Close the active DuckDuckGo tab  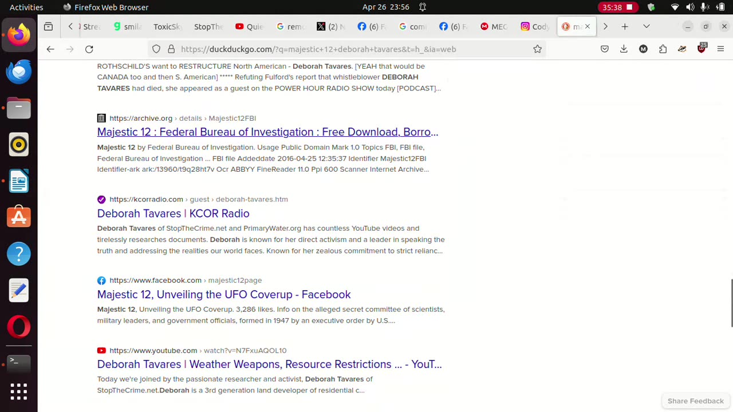(x=587, y=26)
